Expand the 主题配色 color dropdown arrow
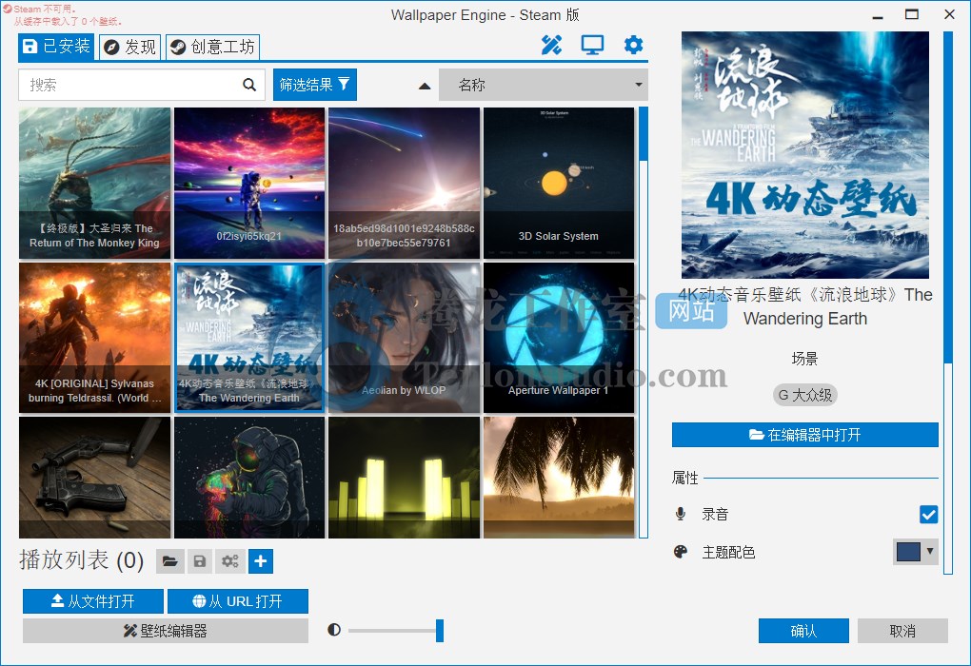The image size is (971, 666). click(x=929, y=550)
